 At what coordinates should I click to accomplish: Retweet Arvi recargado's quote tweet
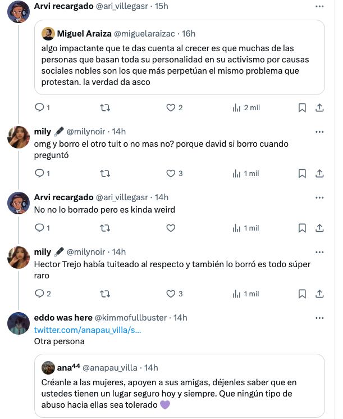tap(104, 107)
